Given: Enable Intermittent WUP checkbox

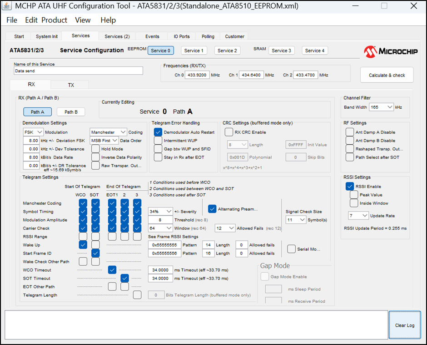Looking at the screenshot, I should [x=158, y=140].
